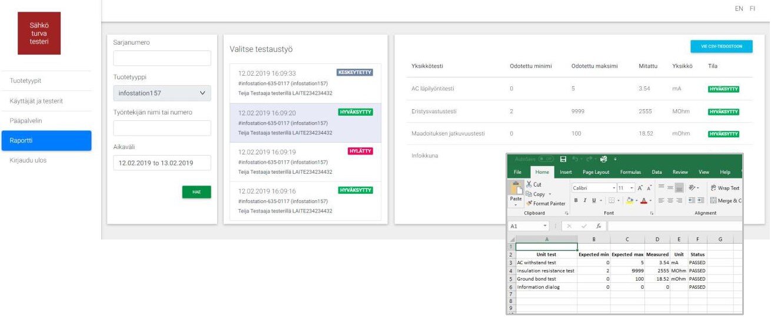Click the Paste clipboard icon
Screen dimensions: 771x317
point(517,187)
